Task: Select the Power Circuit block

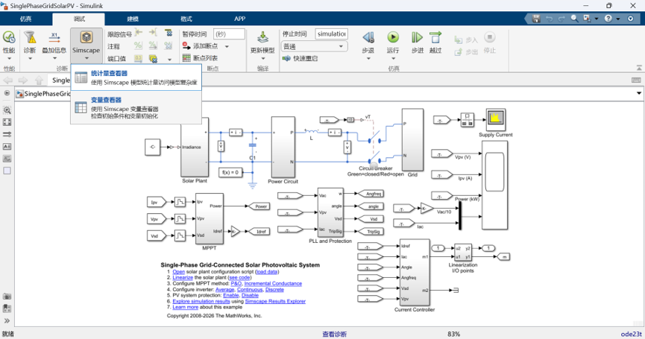Action: (283, 147)
